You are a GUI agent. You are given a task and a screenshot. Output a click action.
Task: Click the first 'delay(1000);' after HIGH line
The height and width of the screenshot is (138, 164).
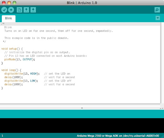pos(14,77)
